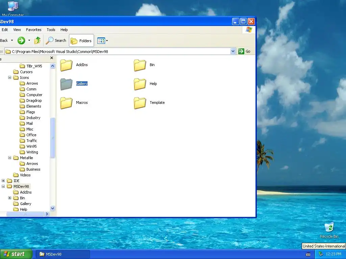Select MSDev98 folder in tree
Image resolution: width=346 pixels, height=259 pixels.
point(18,186)
